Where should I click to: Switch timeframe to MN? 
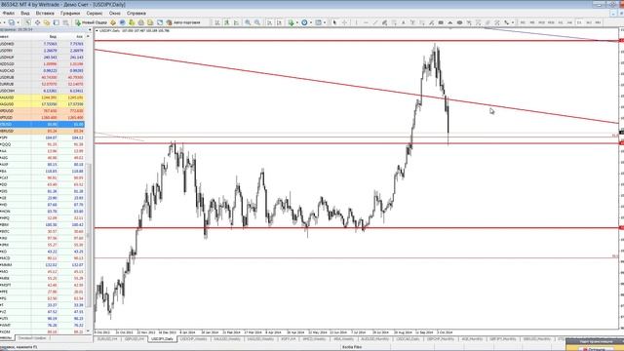coord(598,22)
